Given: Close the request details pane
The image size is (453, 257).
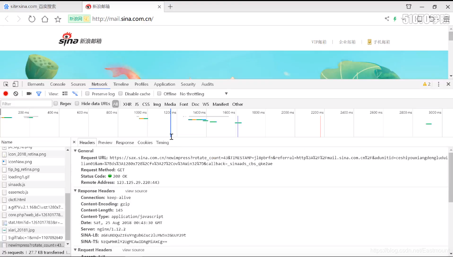Looking at the screenshot, I should pos(74,142).
